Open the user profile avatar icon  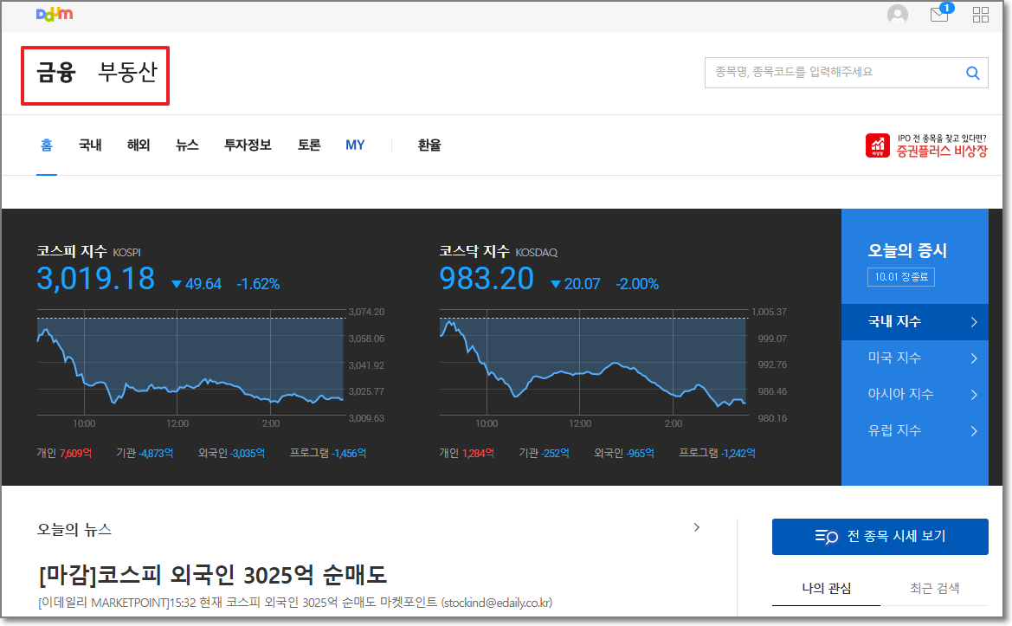897,15
